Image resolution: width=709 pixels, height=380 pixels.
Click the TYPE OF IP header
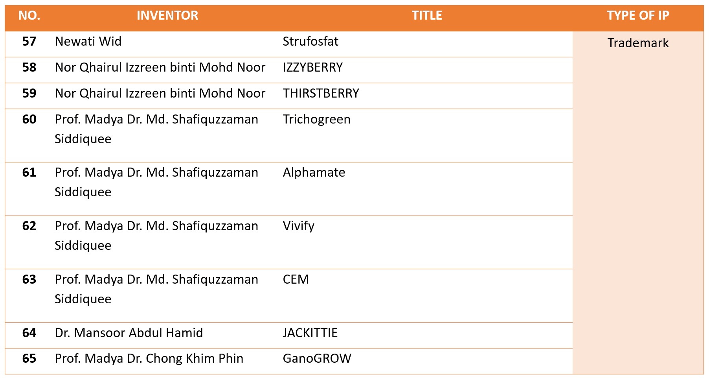637,16
